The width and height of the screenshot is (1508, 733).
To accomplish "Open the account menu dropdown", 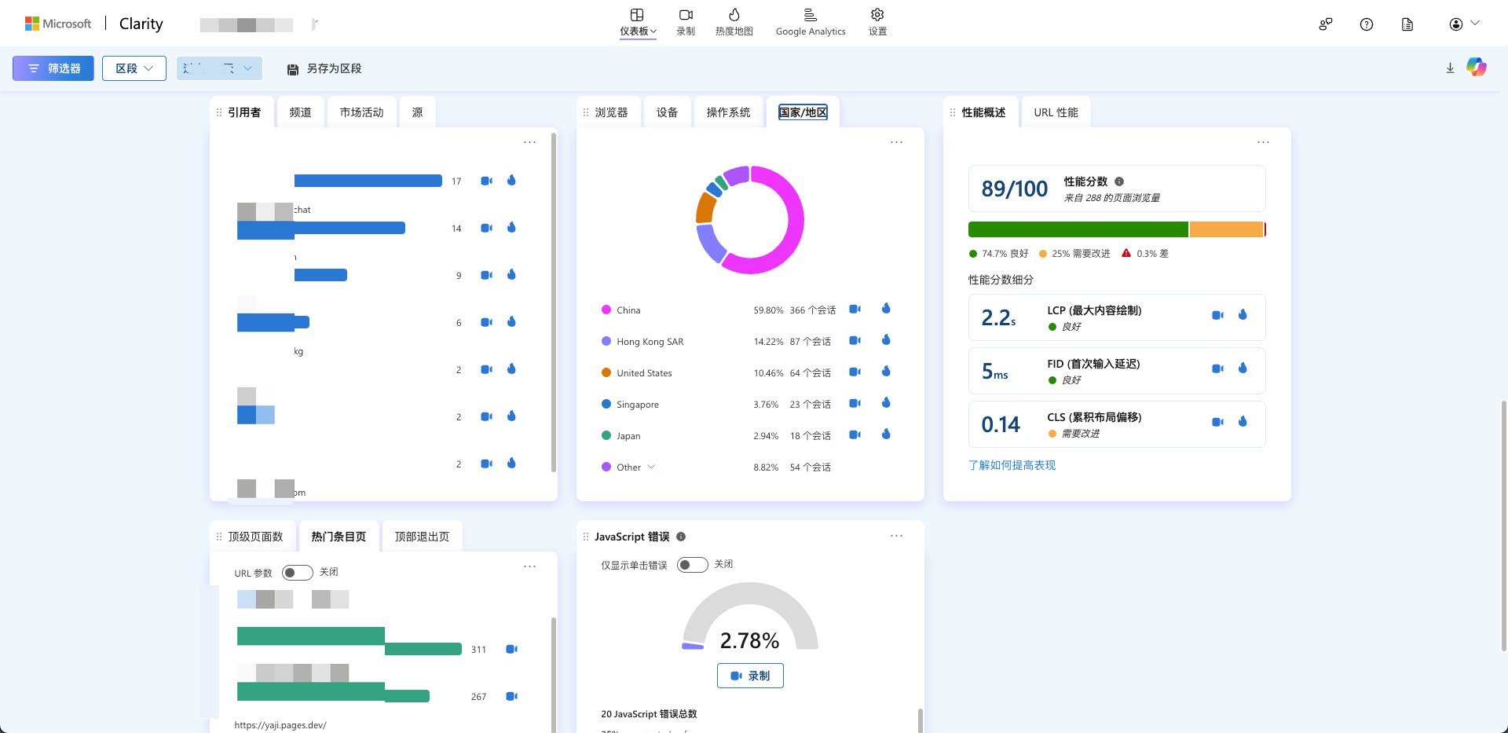I will click(x=1464, y=24).
